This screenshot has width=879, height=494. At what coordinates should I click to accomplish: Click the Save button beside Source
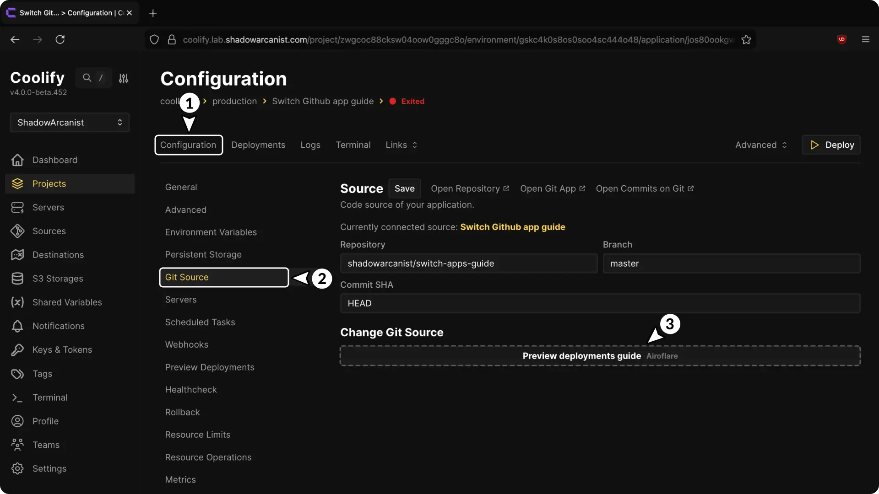pos(404,189)
